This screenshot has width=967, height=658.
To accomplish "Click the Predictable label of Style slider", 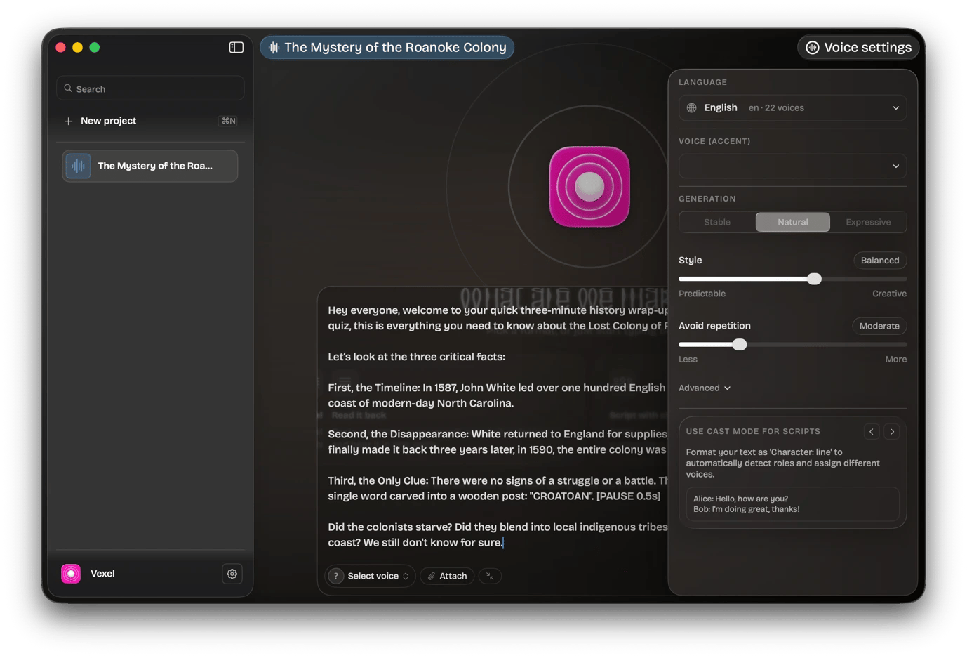I will pyautogui.click(x=702, y=294).
